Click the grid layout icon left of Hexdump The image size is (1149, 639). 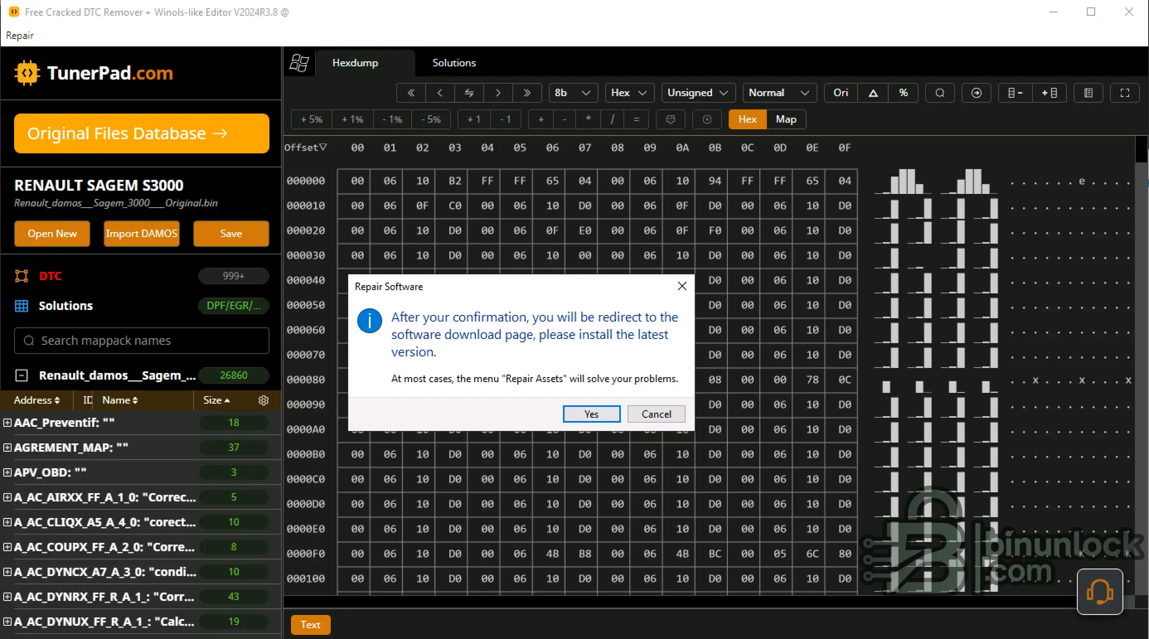pyautogui.click(x=299, y=63)
